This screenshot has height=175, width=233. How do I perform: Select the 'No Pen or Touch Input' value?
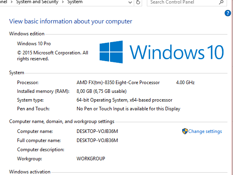128,109
